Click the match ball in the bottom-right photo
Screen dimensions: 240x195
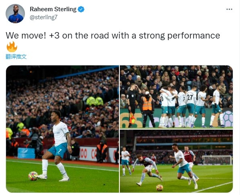point(160,188)
